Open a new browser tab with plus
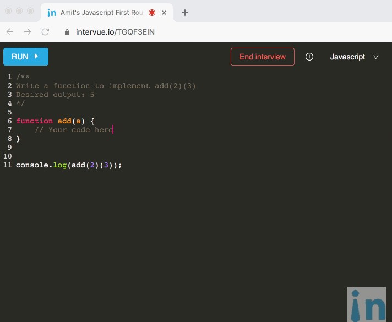 coord(185,13)
